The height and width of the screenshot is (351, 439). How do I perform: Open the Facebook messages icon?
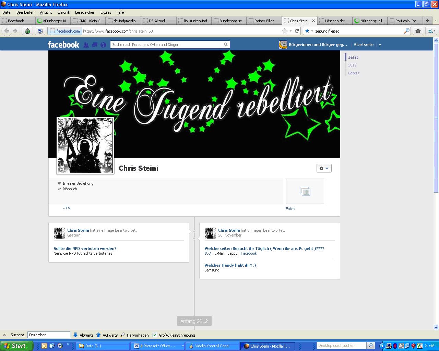pos(95,45)
